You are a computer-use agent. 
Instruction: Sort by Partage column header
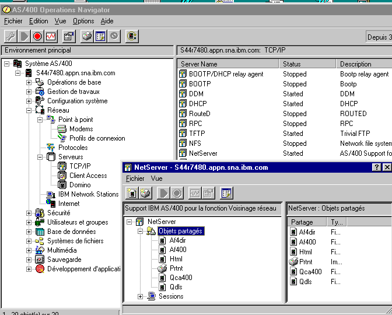coord(307,222)
